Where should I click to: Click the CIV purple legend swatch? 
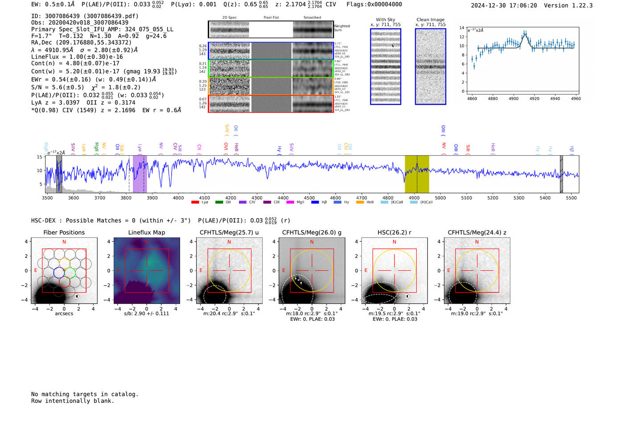[242, 202]
